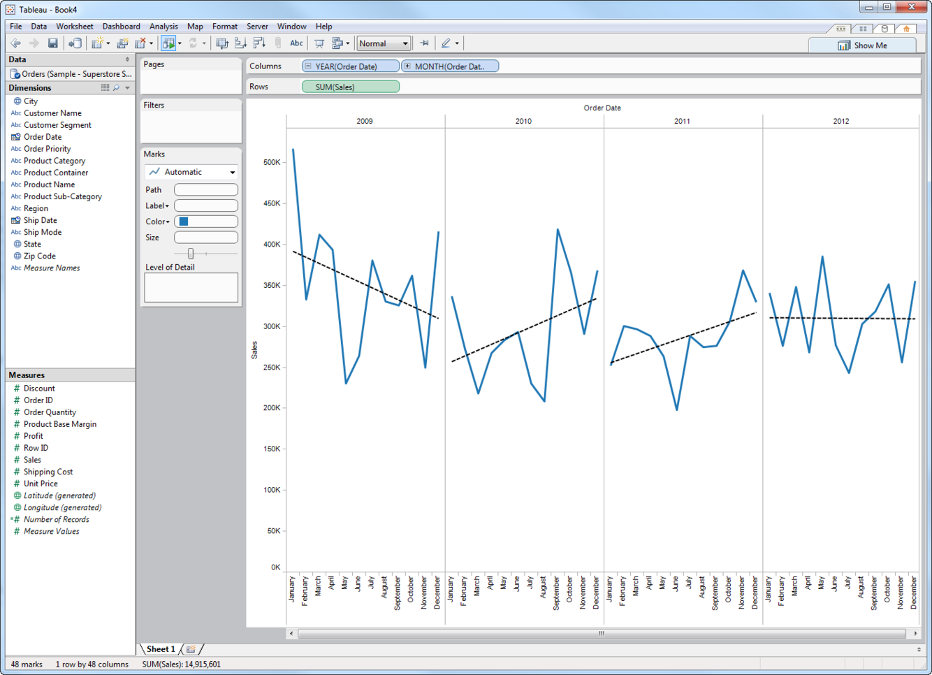Toggle the Auto Updates toolbar button
This screenshot has width=932, height=675.
click(x=168, y=43)
